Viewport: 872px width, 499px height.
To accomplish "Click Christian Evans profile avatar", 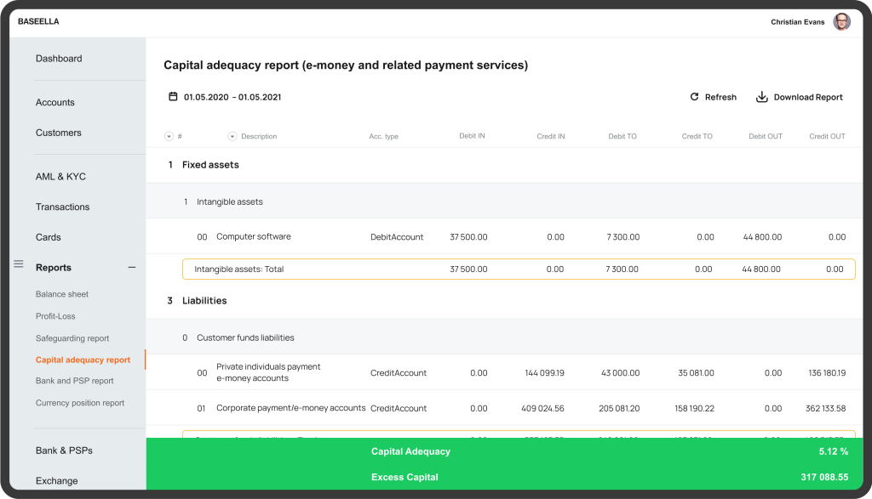I will (841, 21).
